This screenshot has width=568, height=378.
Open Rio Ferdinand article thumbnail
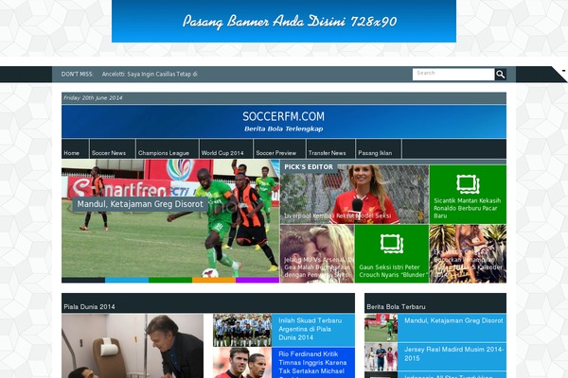[x=242, y=363]
